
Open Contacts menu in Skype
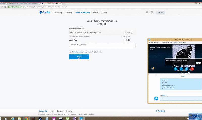[x=157, y=42]
